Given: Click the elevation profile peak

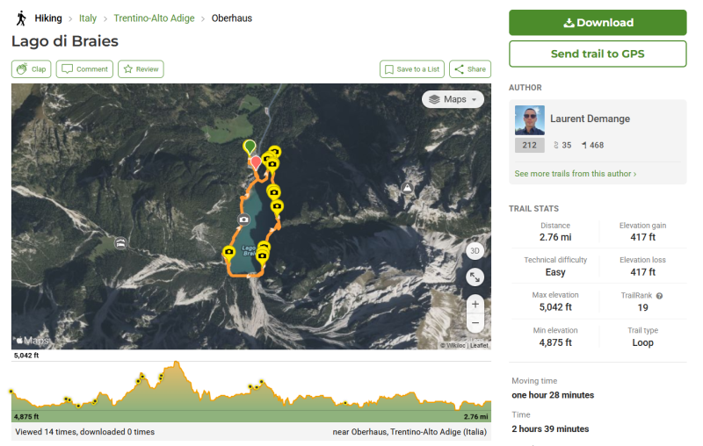Looking at the screenshot, I should click(177, 363).
